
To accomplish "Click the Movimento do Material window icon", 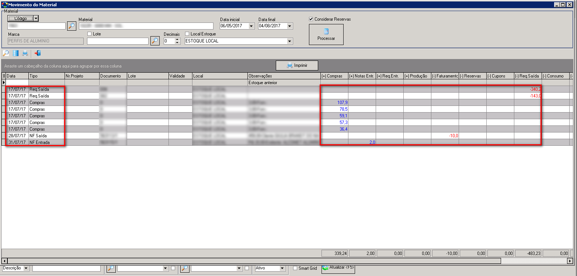I will point(5,5).
